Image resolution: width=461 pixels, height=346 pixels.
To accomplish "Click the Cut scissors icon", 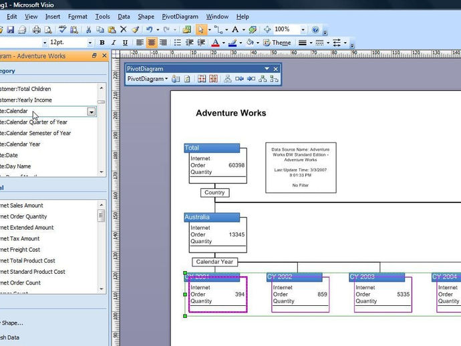I will (x=88, y=29).
